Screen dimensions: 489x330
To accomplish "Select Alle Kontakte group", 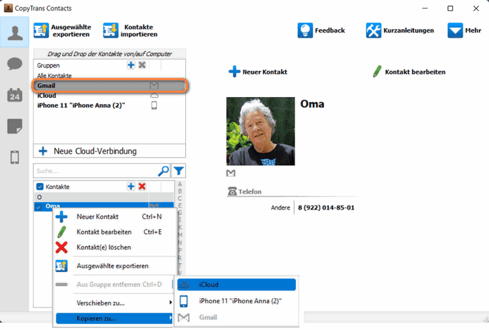I will click(54, 76).
